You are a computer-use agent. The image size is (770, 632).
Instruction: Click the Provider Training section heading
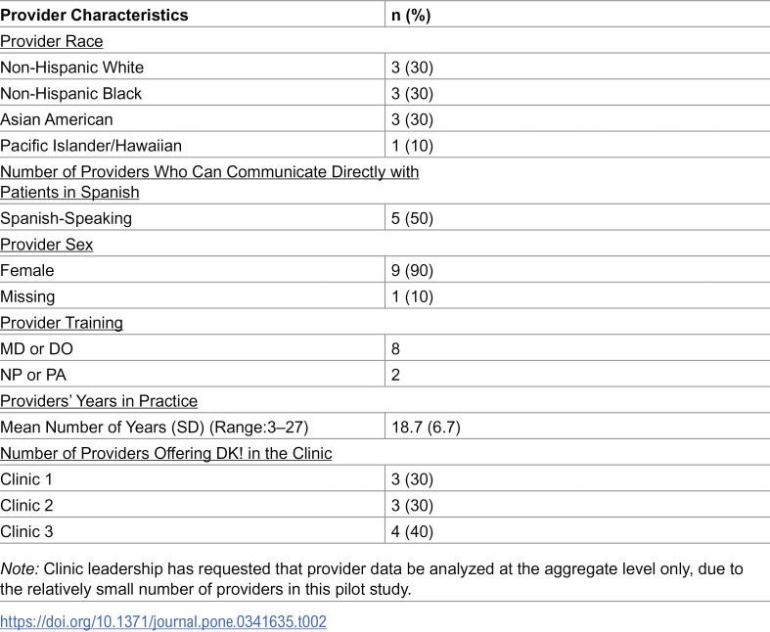point(62,323)
